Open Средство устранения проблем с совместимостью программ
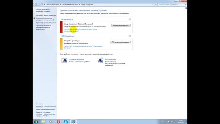Screen dimensions: 220x124 (x=46, y=114)
